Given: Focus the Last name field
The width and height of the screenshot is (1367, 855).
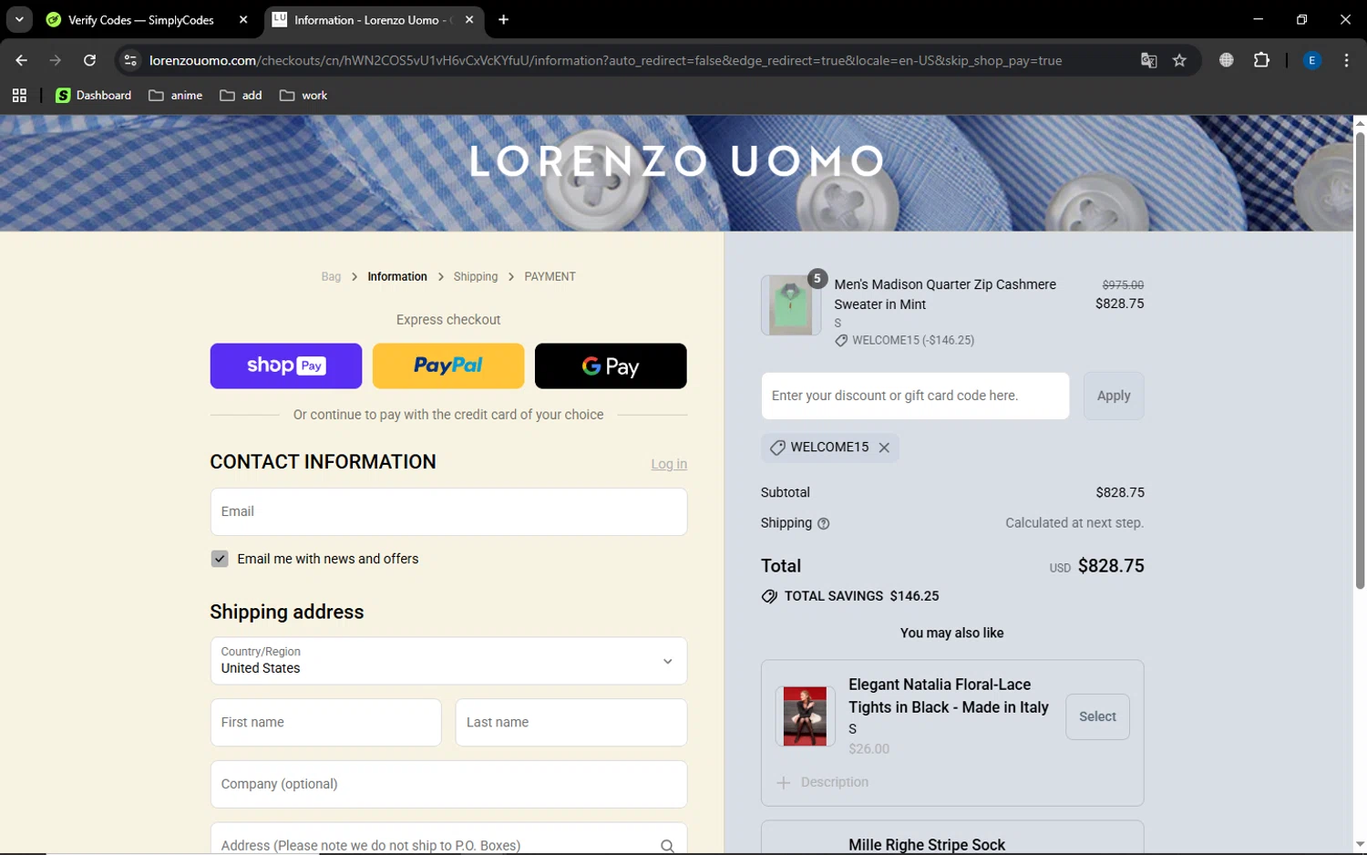Looking at the screenshot, I should (x=571, y=722).
